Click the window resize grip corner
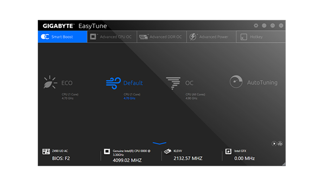 pos(284,164)
